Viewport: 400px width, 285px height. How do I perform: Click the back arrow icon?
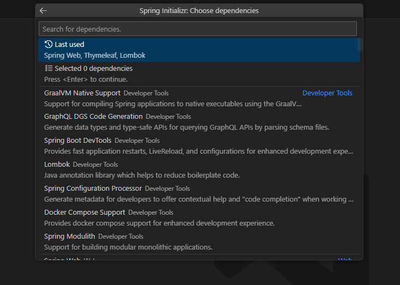[x=43, y=10]
